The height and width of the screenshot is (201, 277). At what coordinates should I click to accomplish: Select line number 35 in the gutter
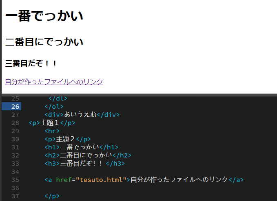(x=15, y=180)
